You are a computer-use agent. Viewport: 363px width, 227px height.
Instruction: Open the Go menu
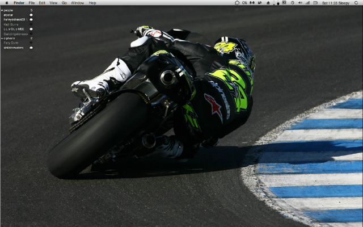tap(64, 3)
